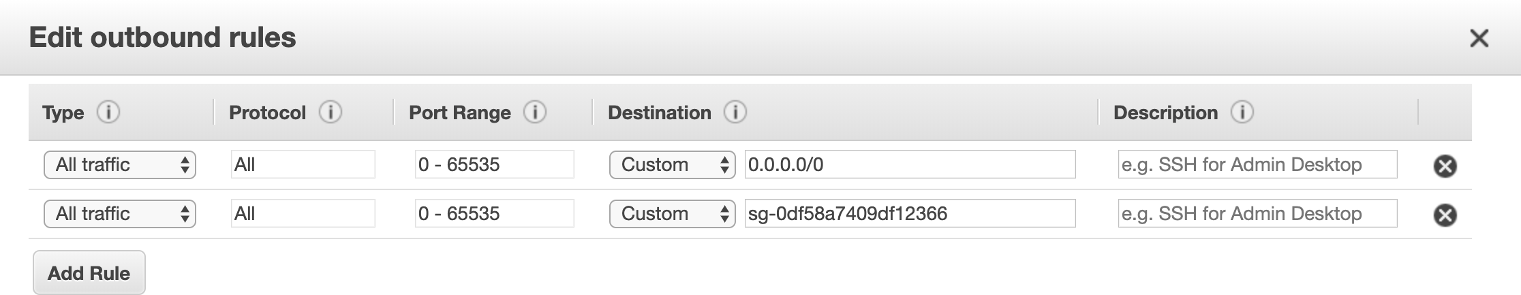Click the Port Range info icon

(535, 112)
